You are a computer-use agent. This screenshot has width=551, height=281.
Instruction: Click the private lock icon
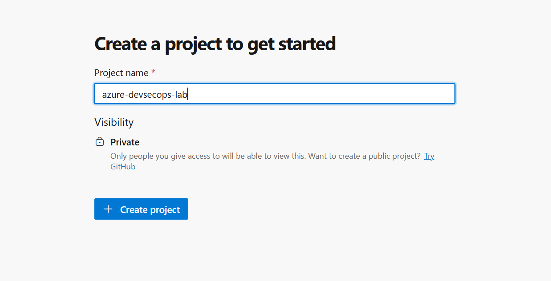pos(100,142)
